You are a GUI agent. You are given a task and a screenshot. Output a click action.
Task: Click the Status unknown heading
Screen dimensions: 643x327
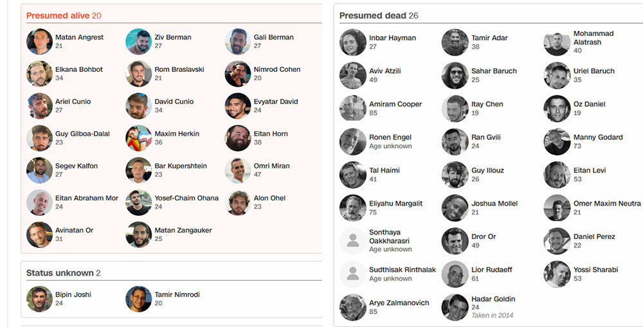pyautogui.click(x=60, y=273)
